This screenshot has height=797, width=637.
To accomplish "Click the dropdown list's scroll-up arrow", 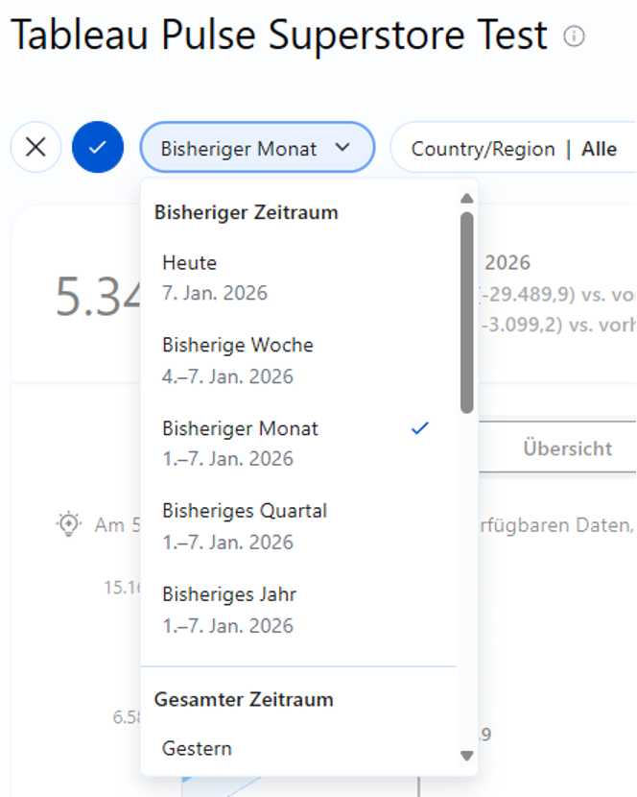I will [x=466, y=199].
